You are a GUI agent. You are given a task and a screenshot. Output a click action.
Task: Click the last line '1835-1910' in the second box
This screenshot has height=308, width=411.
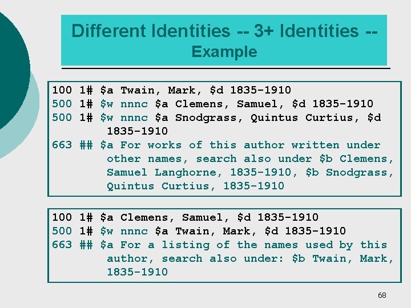click(x=137, y=272)
